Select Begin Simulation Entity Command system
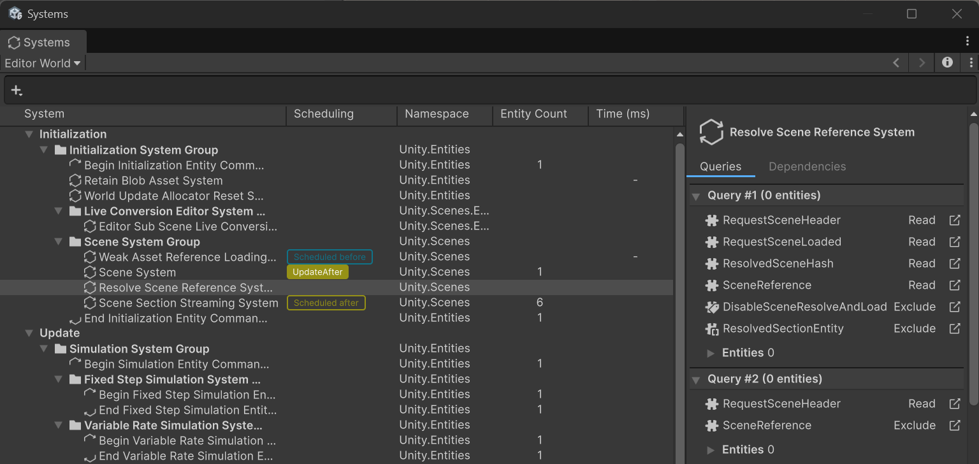Image resolution: width=979 pixels, height=464 pixels. pos(337,364)
